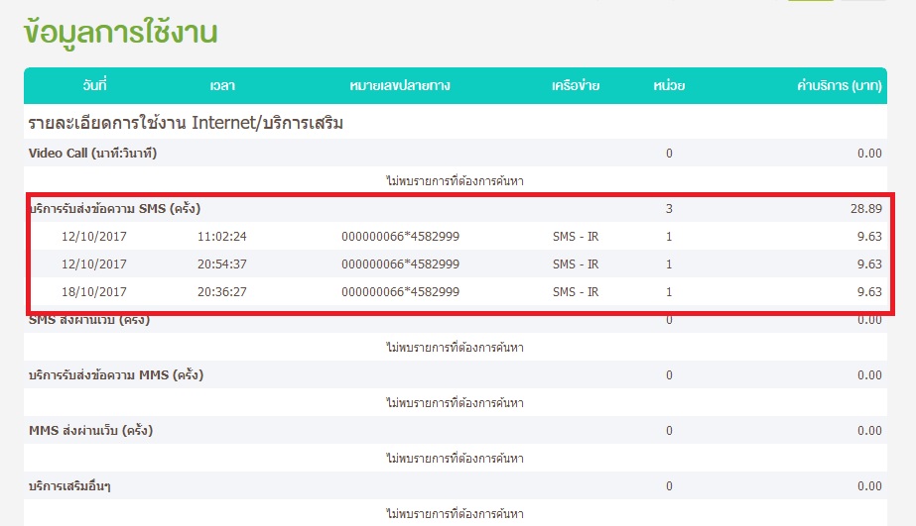The height and width of the screenshot is (526, 916).
Task: Click the 0.00 charge in บริการเสริมอื่นๆ row
Action: (869, 485)
